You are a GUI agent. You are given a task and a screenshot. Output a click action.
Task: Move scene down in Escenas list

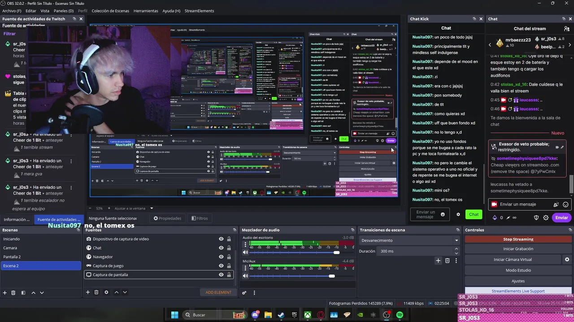(42, 292)
